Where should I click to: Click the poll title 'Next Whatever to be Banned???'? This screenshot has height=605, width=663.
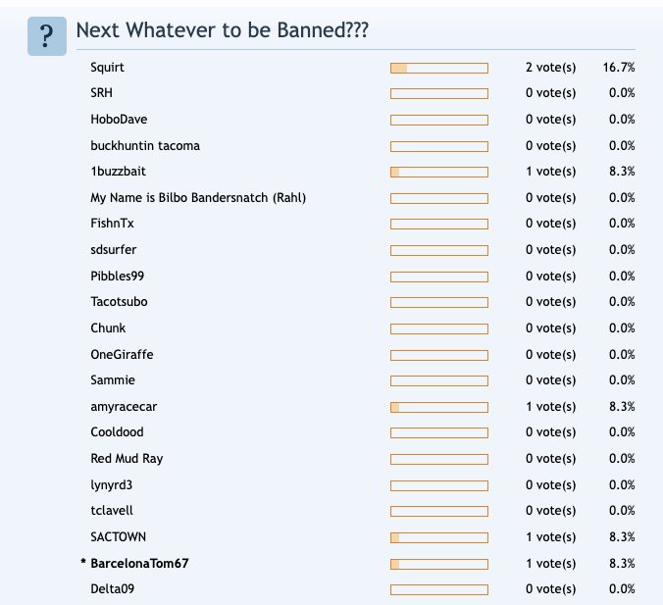point(223,30)
